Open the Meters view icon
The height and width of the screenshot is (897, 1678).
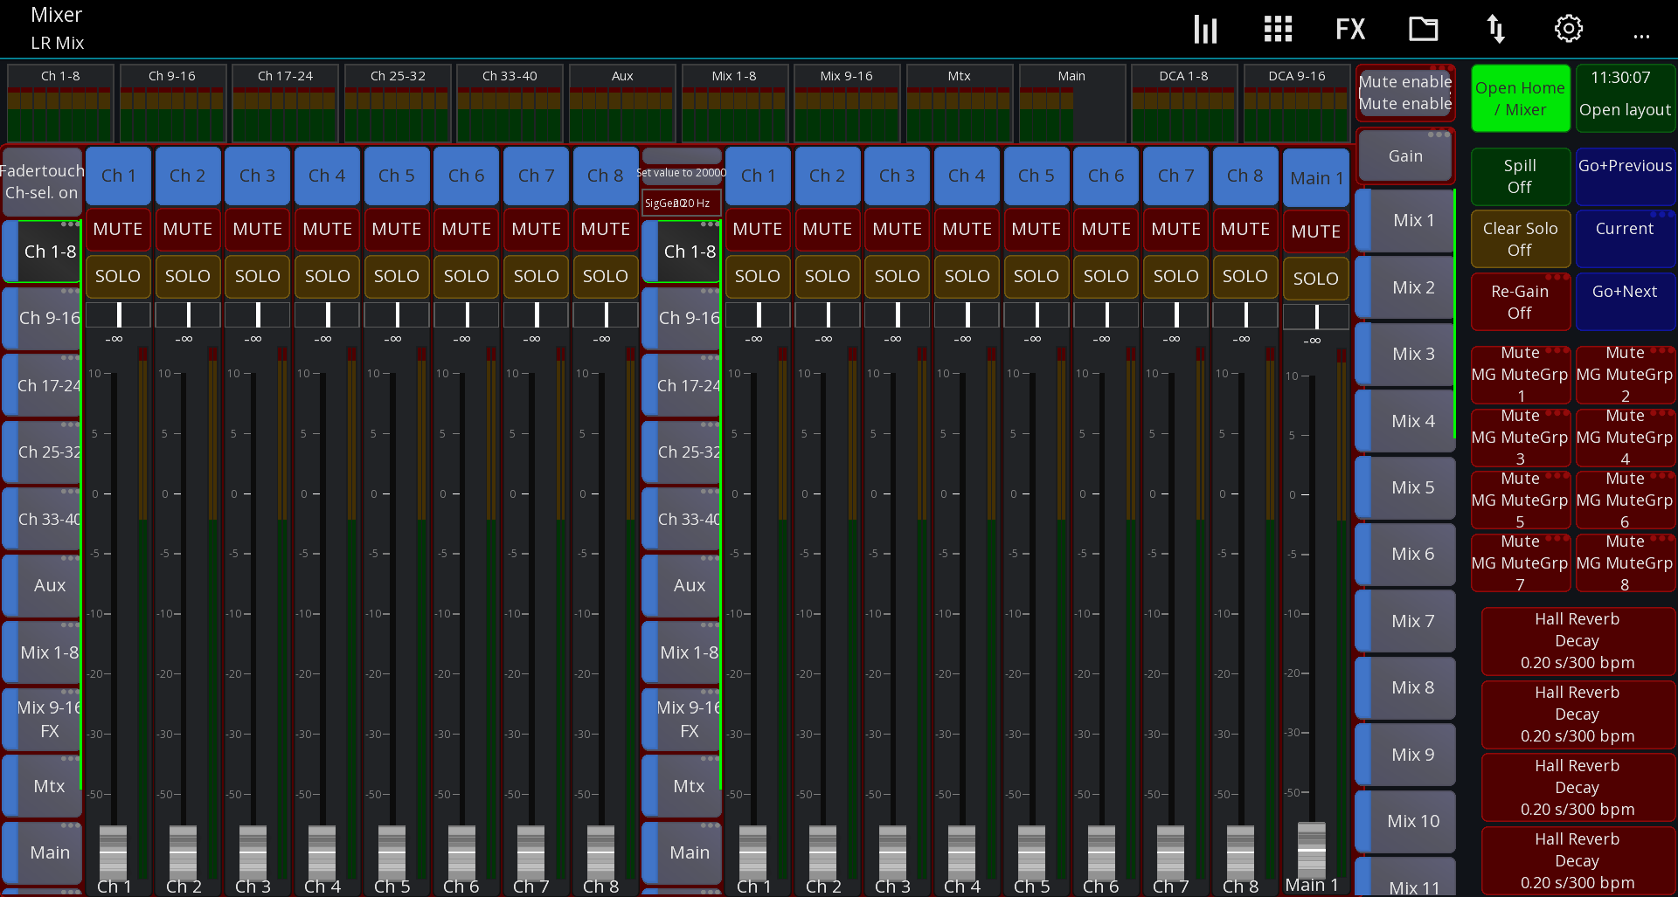tap(1205, 28)
